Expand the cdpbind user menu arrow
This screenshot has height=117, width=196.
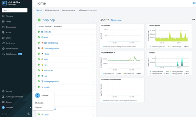(x=30, y=107)
